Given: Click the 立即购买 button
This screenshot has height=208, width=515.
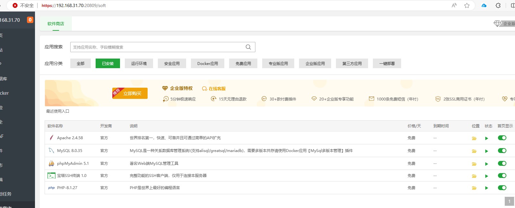Looking at the screenshot, I should tap(130, 93).
